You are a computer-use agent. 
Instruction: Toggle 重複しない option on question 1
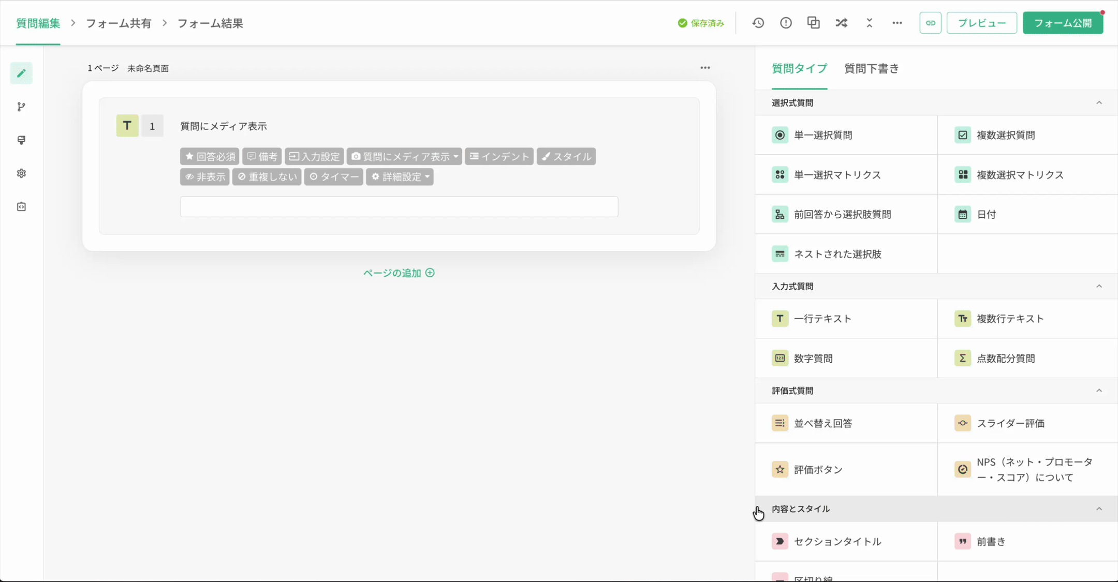267,176
